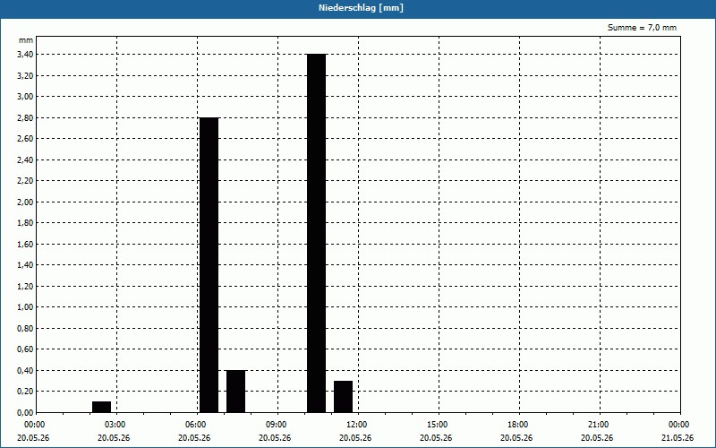Click the 0,40 y-axis value
The width and height of the screenshot is (716, 448).
[x=25, y=370]
